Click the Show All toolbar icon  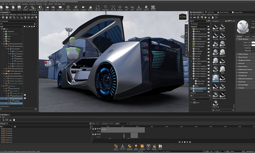113,7
